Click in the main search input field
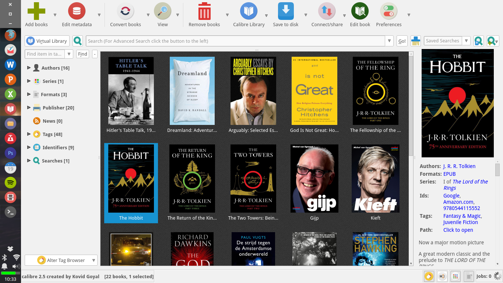This screenshot has width=503, height=283. point(236,41)
